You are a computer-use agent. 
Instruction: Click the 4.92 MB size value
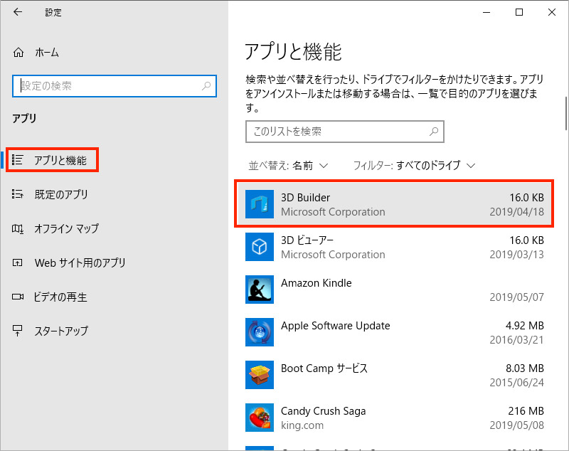tap(525, 326)
